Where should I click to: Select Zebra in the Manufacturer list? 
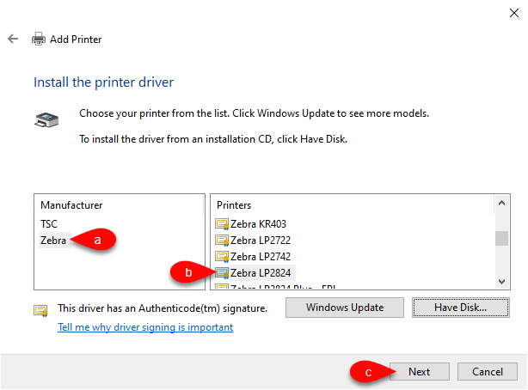click(53, 241)
